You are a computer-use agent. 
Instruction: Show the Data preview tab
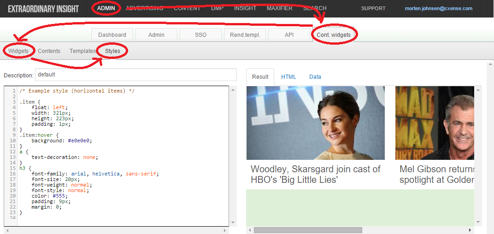point(315,77)
